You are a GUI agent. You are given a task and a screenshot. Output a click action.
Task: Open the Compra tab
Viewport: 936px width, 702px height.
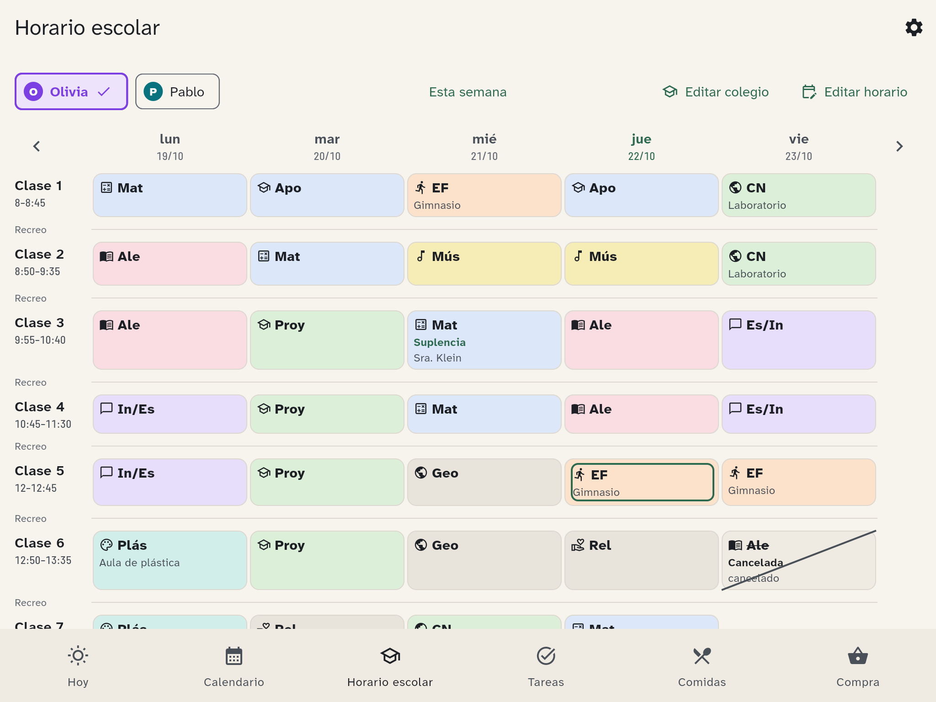coord(858,665)
